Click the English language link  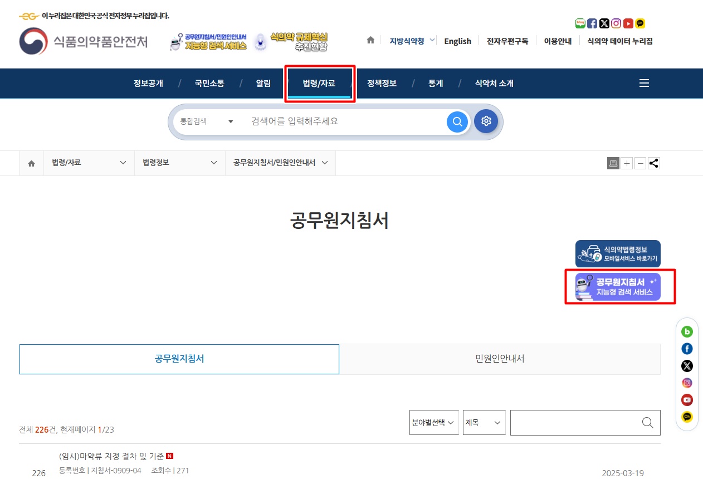(x=457, y=41)
